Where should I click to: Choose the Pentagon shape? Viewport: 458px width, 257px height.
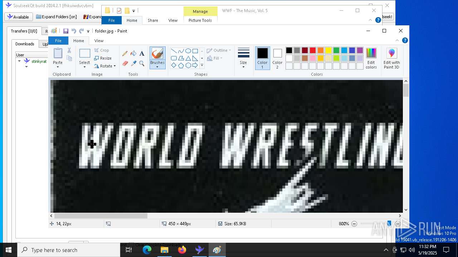click(x=181, y=65)
